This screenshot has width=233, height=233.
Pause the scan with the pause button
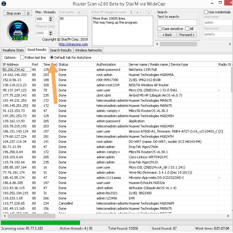pyautogui.click(x=28, y=13)
